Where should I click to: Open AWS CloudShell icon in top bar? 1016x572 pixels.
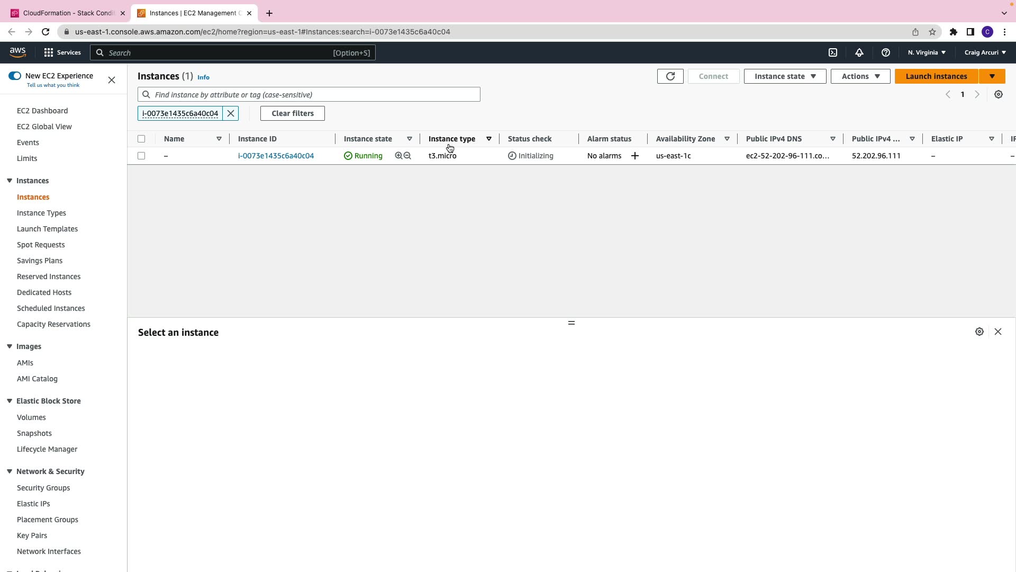(833, 52)
